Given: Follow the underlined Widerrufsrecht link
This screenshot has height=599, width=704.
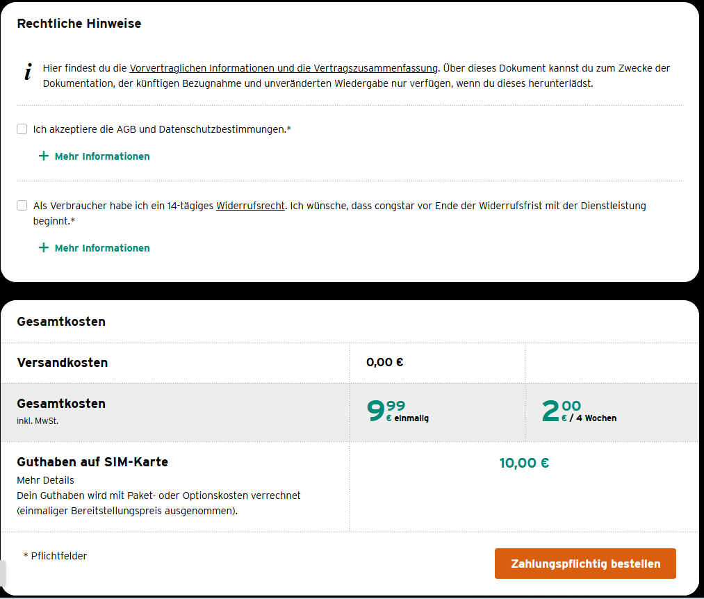Looking at the screenshot, I should tap(250, 206).
